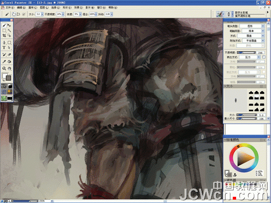
Task: Select the Selection Adjuster tool
Action: click(x=10, y=36)
